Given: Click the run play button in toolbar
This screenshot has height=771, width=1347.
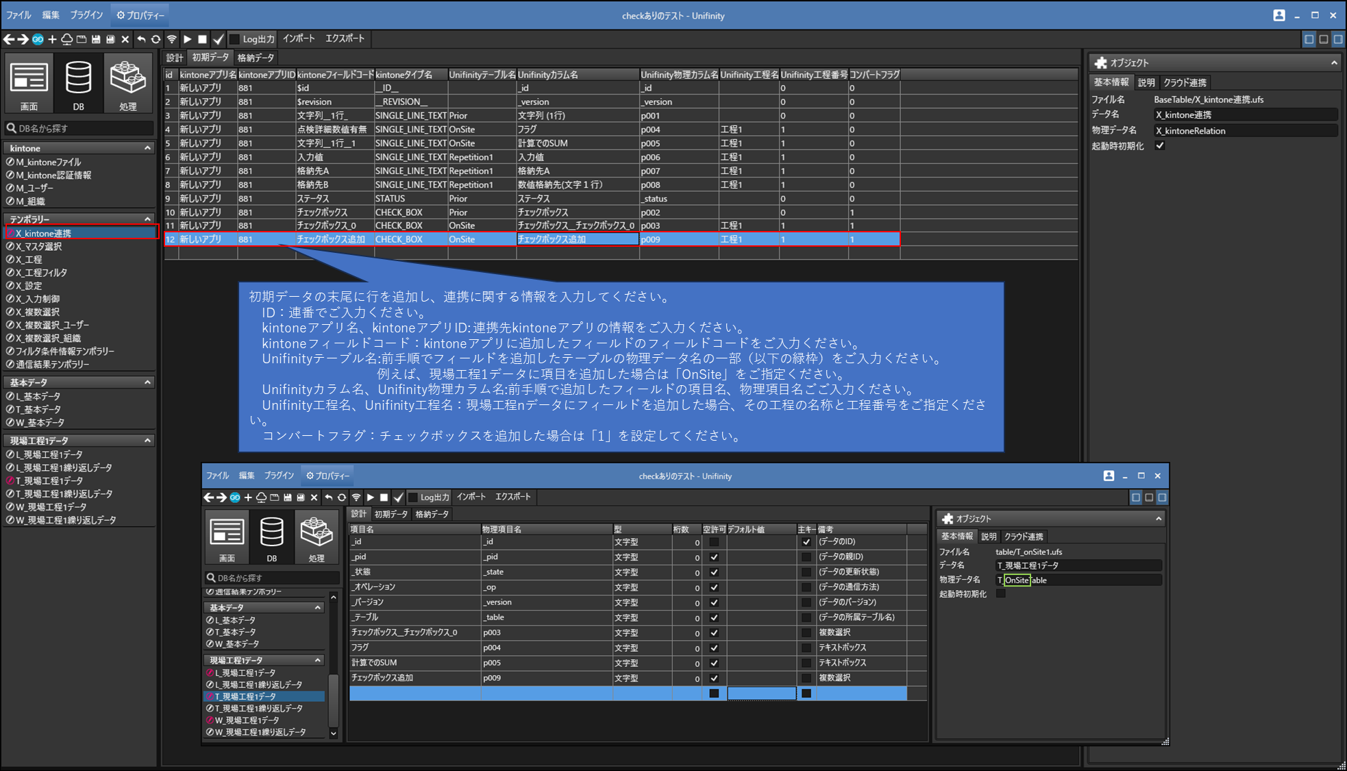Looking at the screenshot, I should [x=187, y=39].
